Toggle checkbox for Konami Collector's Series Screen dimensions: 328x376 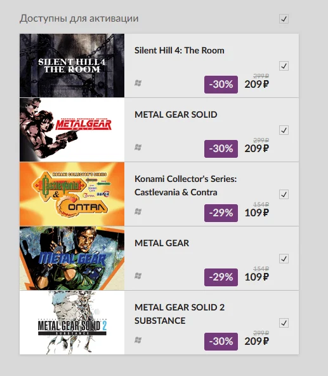coord(284,194)
